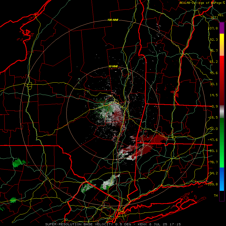Image resolution: width=226 pixels, height=226 pixels.
Task: Click the yellow segment of the velocity color bar
Action: click(222, 39)
